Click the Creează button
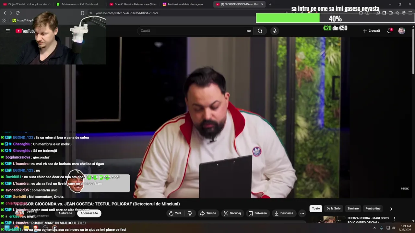The height and width of the screenshot is (233, 415). (x=371, y=31)
